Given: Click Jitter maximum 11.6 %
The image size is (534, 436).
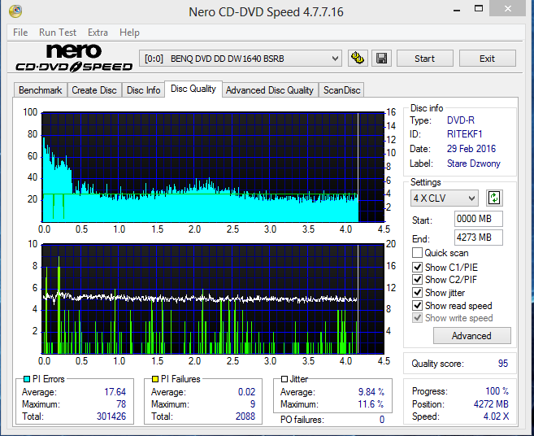Looking at the screenshot, I should 371,404.
